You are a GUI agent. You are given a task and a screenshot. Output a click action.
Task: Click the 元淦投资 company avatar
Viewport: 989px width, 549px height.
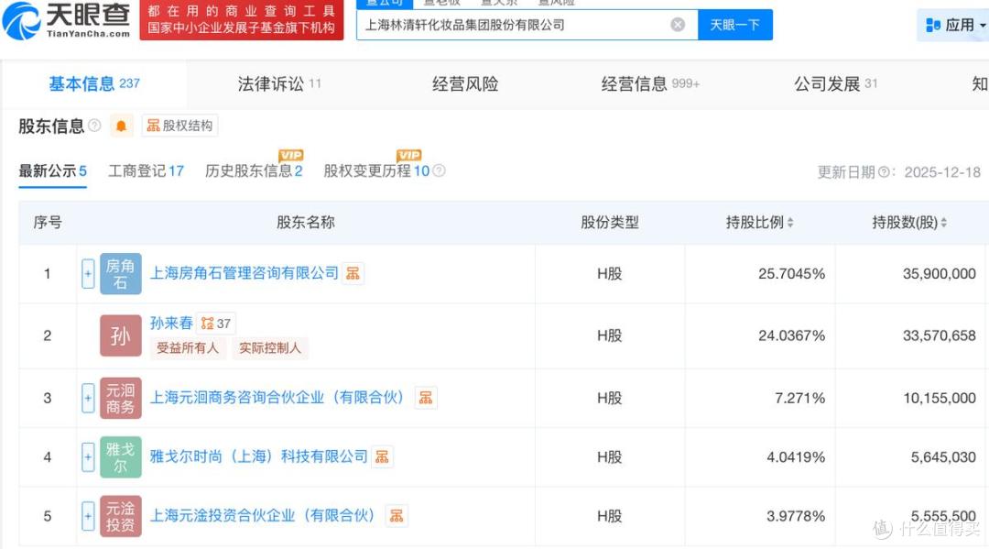coord(121,516)
